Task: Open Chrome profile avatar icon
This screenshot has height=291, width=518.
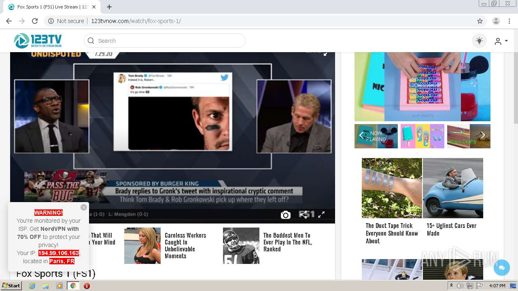Action: tap(496, 21)
